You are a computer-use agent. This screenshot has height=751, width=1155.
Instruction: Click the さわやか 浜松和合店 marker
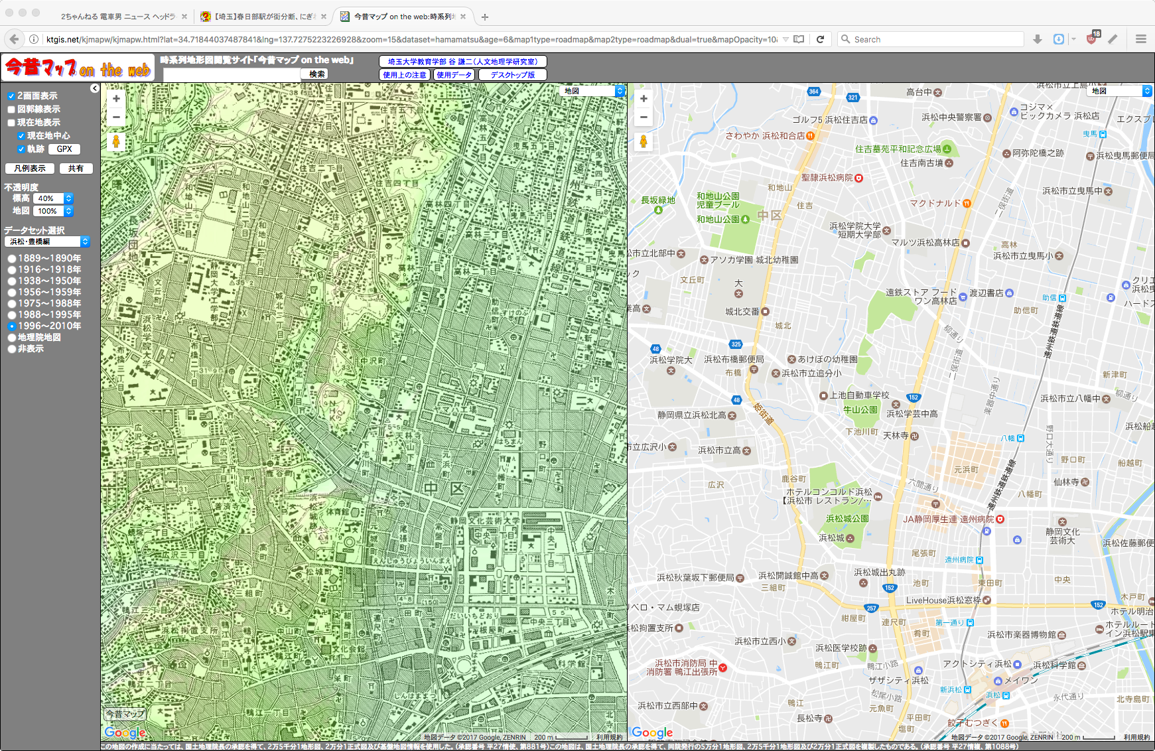coord(811,135)
